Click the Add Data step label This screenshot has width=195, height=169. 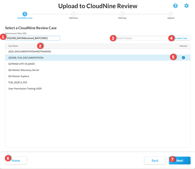pyautogui.click(x=73, y=18)
